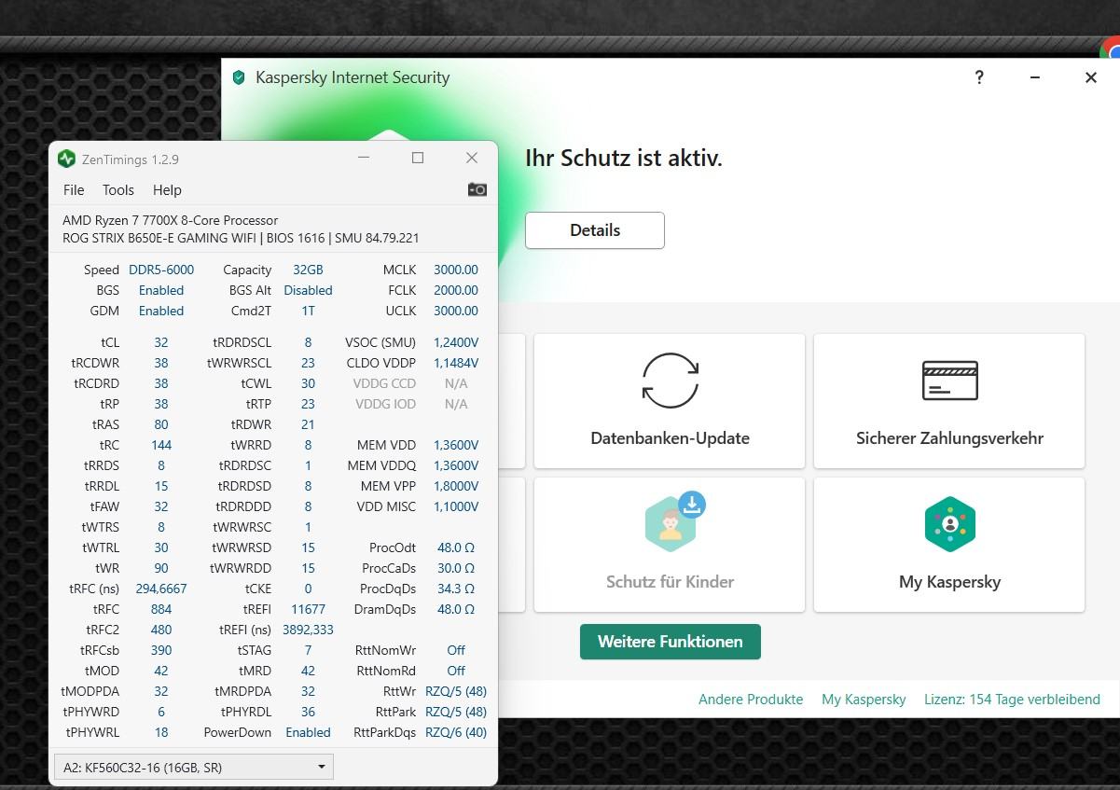Click the tCL value 32
Image resolution: width=1120 pixels, height=790 pixels.
click(x=161, y=342)
